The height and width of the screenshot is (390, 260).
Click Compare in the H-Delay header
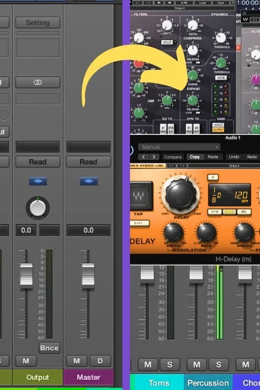point(173,157)
